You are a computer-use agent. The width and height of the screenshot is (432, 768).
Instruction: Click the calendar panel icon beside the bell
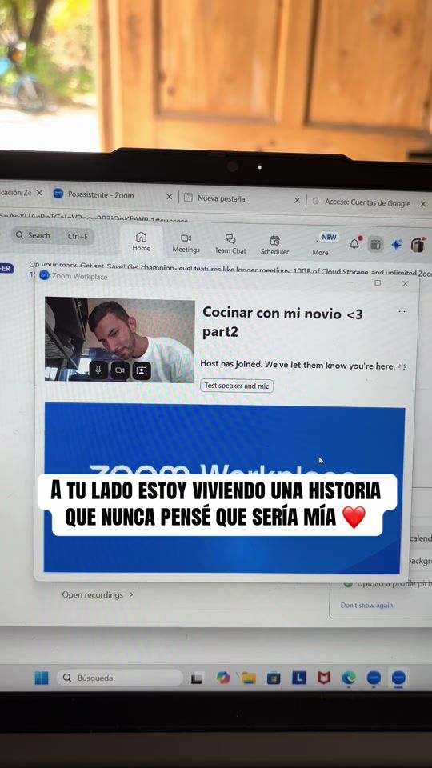[x=376, y=244]
